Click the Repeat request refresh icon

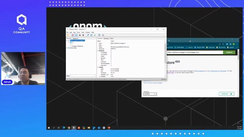(x=91, y=35)
